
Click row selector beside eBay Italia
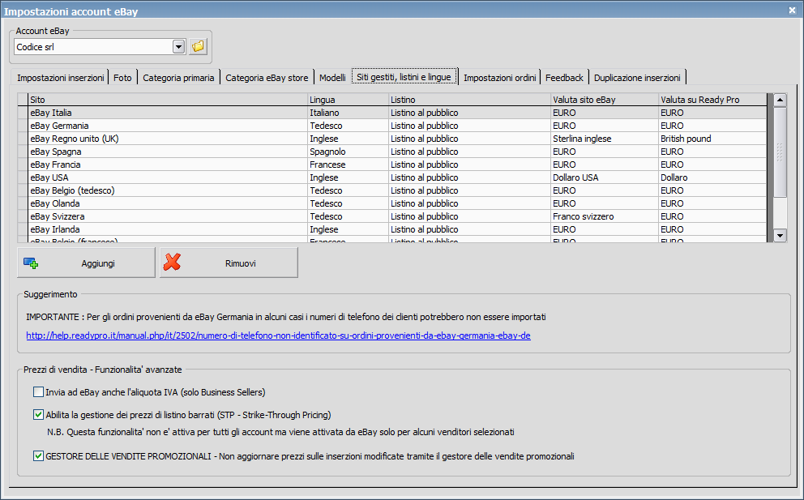coord(23,113)
